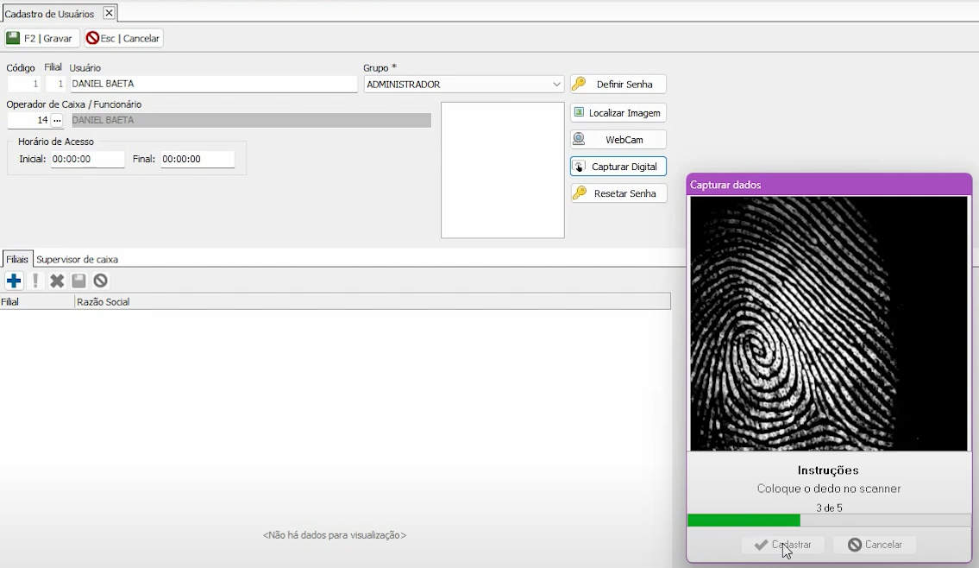Click the floppy disk save icon in grid toolbar
The width and height of the screenshot is (979, 568).
[x=78, y=281]
